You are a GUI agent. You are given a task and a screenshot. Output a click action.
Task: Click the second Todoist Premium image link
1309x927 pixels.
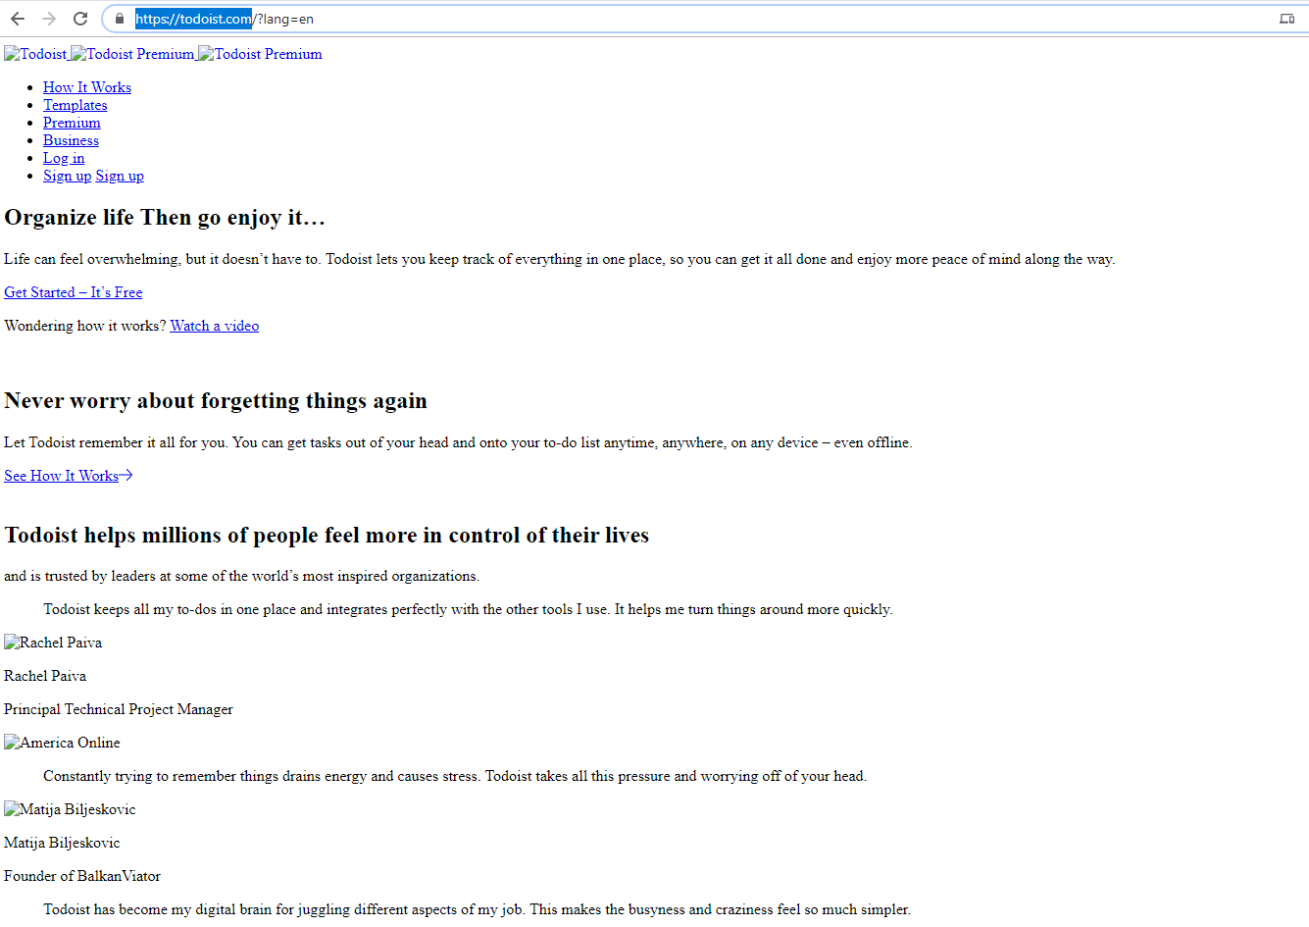tap(260, 54)
